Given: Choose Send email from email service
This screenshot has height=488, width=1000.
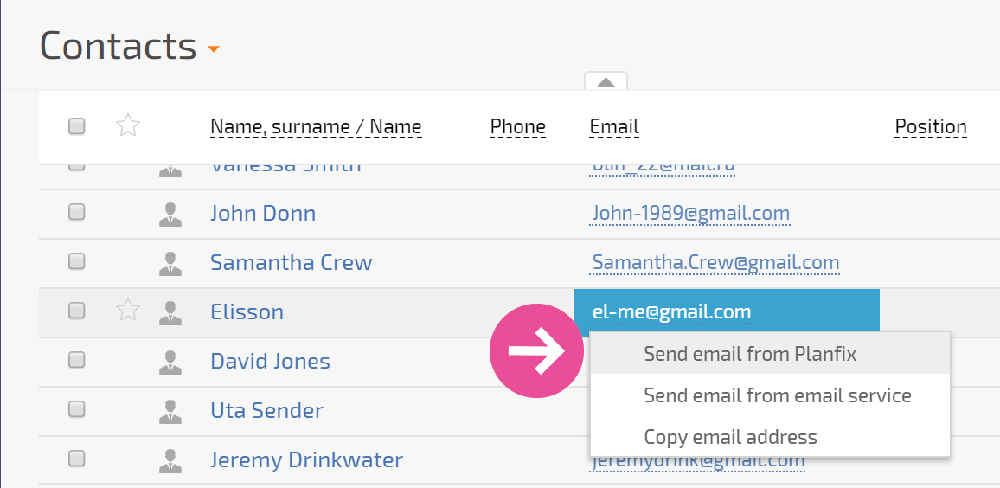Looking at the screenshot, I should (771, 395).
